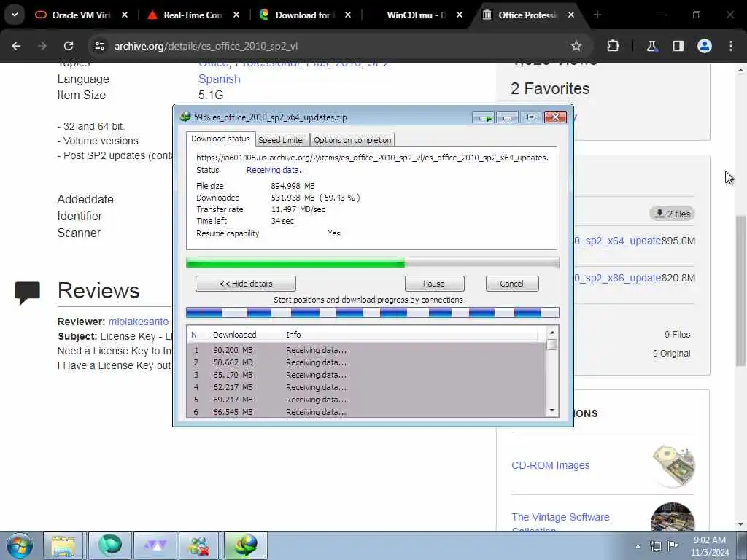Image resolution: width=747 pixels, height=560 pixels.
Task: Click the connections list scroll up arrow
Action: (552, 332)
